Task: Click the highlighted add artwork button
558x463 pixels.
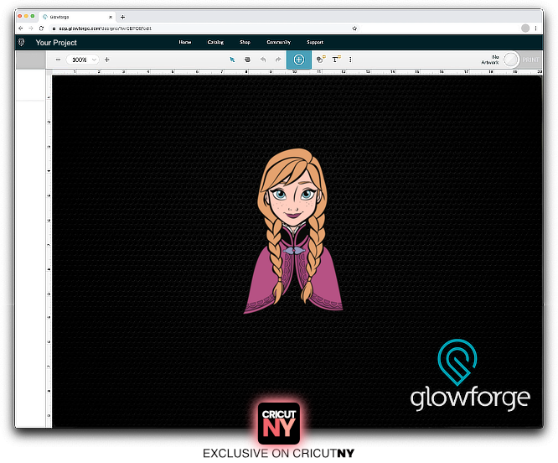Action: pos(299,60)
